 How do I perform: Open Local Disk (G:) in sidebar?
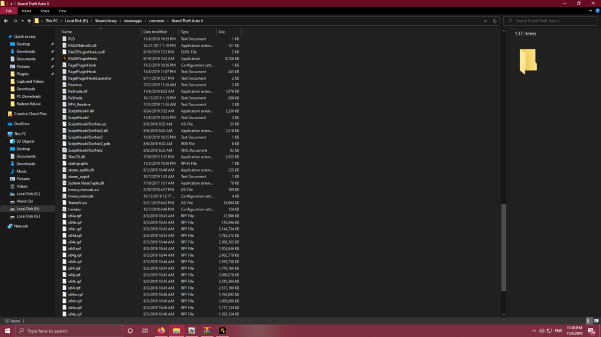(x=28, y=216)
